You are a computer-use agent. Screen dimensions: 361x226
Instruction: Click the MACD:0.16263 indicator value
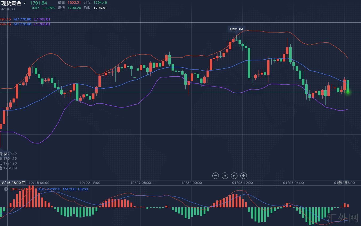click(x=75, y=189)
